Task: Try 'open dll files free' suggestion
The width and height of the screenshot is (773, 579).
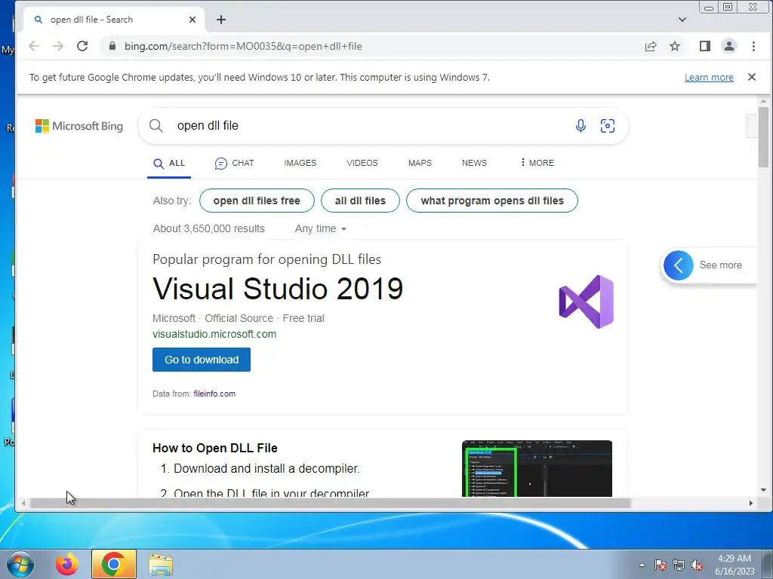Action: click(x=257, y=201)
